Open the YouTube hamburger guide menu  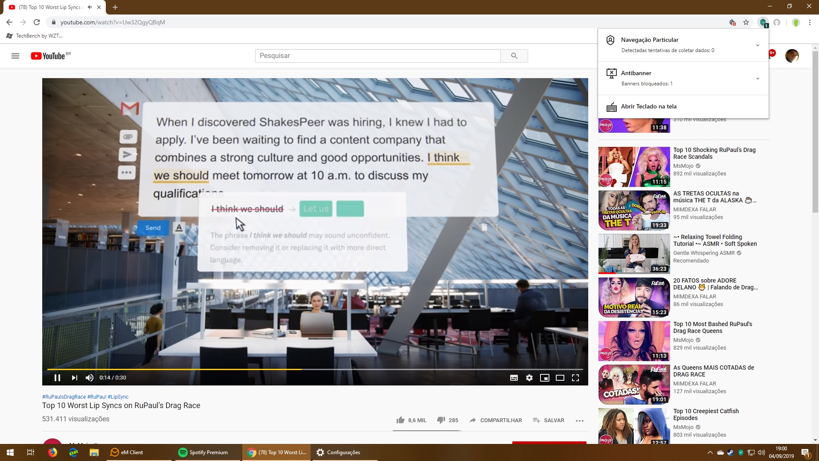point(15,56)
